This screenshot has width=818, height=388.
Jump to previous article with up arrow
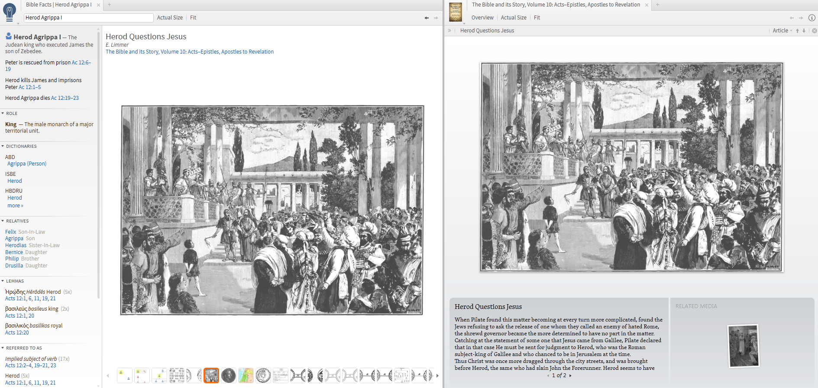[797, 31]
